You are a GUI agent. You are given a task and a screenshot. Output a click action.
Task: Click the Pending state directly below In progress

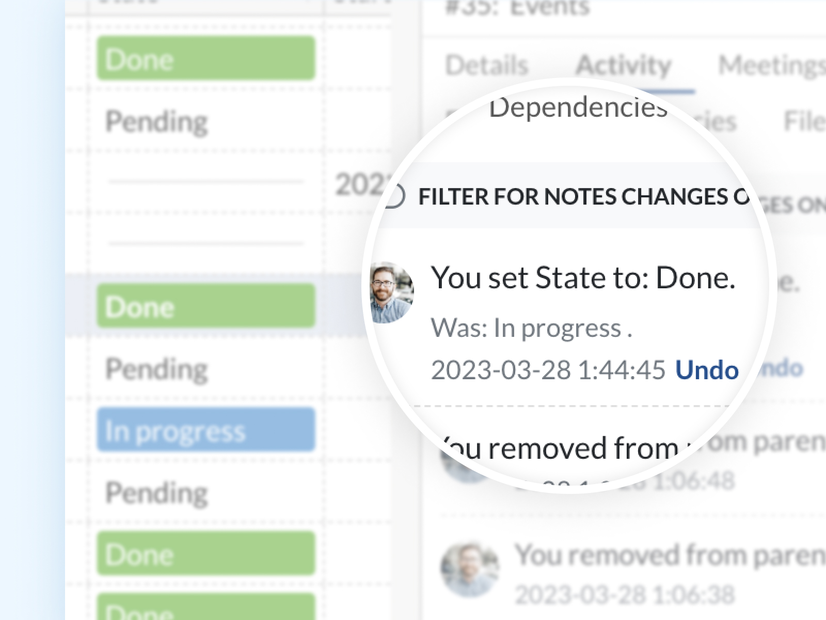(156, 492)
